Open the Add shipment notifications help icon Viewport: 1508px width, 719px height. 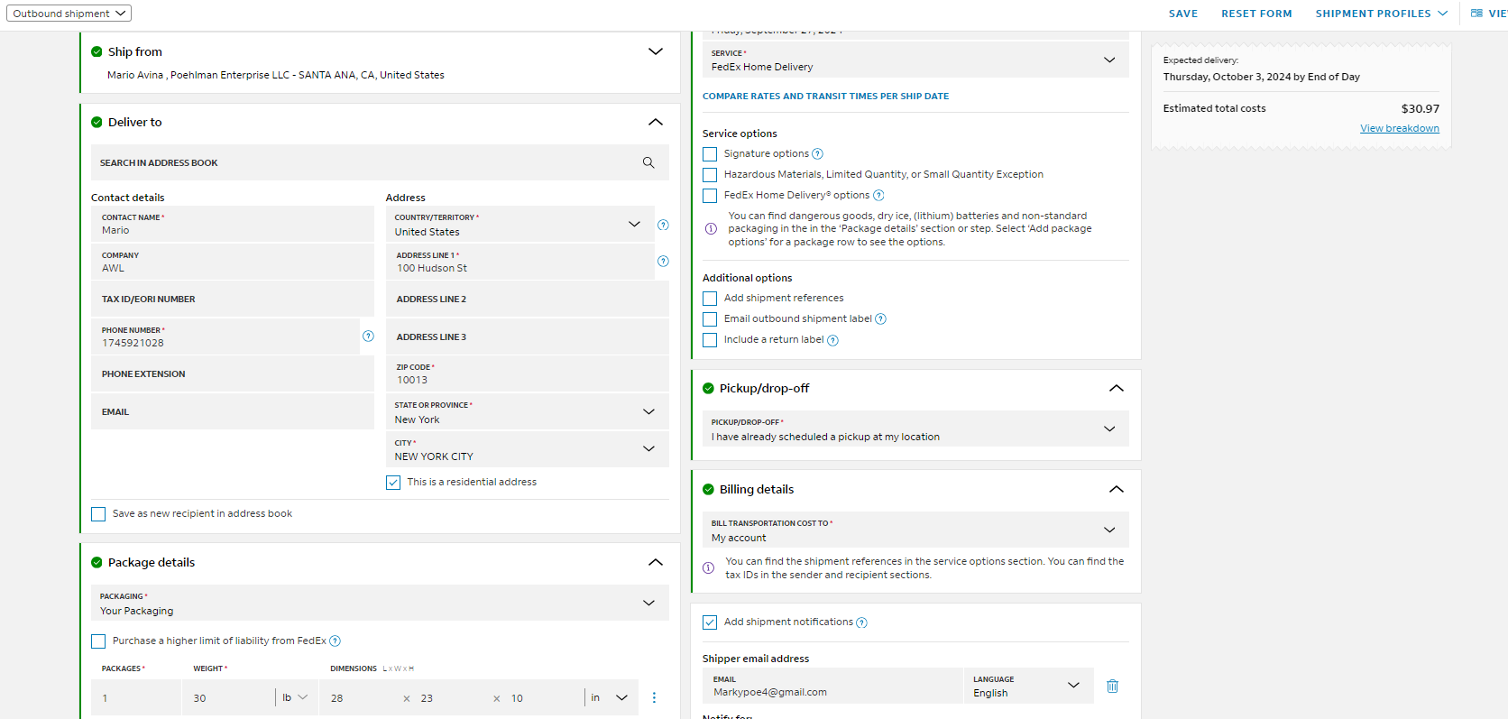tap(861, 622)
